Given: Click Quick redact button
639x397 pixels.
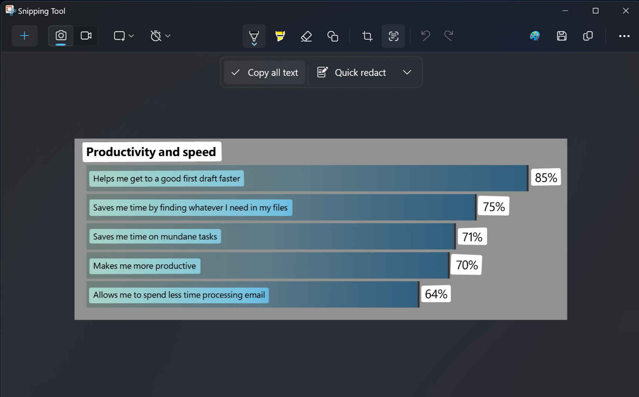Looking at the screenshot, I should (352, 72).
